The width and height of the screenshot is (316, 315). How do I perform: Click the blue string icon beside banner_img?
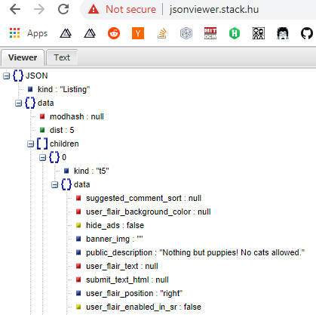(x=78, y=239)
